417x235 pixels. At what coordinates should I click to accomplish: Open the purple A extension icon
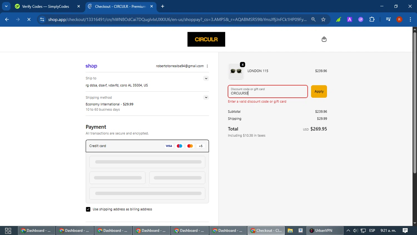(350, 19)
